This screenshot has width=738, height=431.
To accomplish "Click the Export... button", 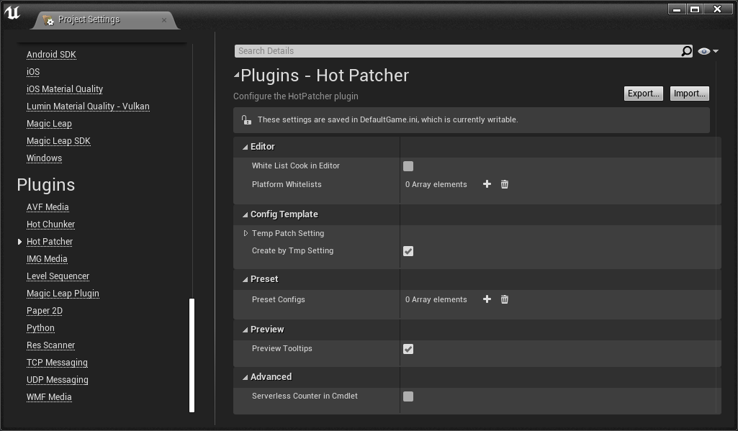I will [x=643, y=94].
